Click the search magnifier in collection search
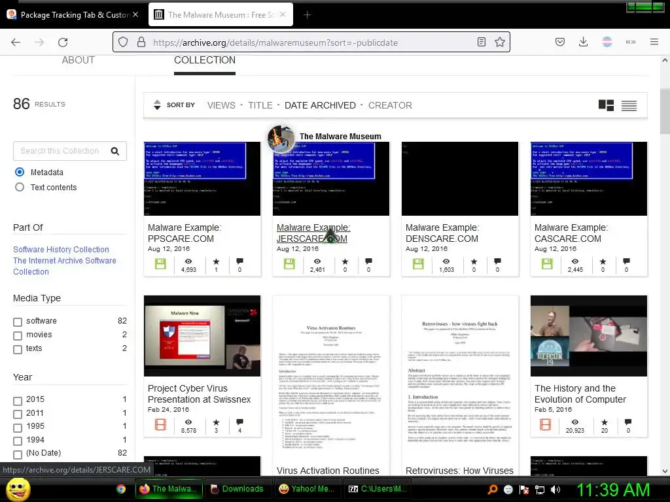670x502 pixels. click(x=115, y=151)
